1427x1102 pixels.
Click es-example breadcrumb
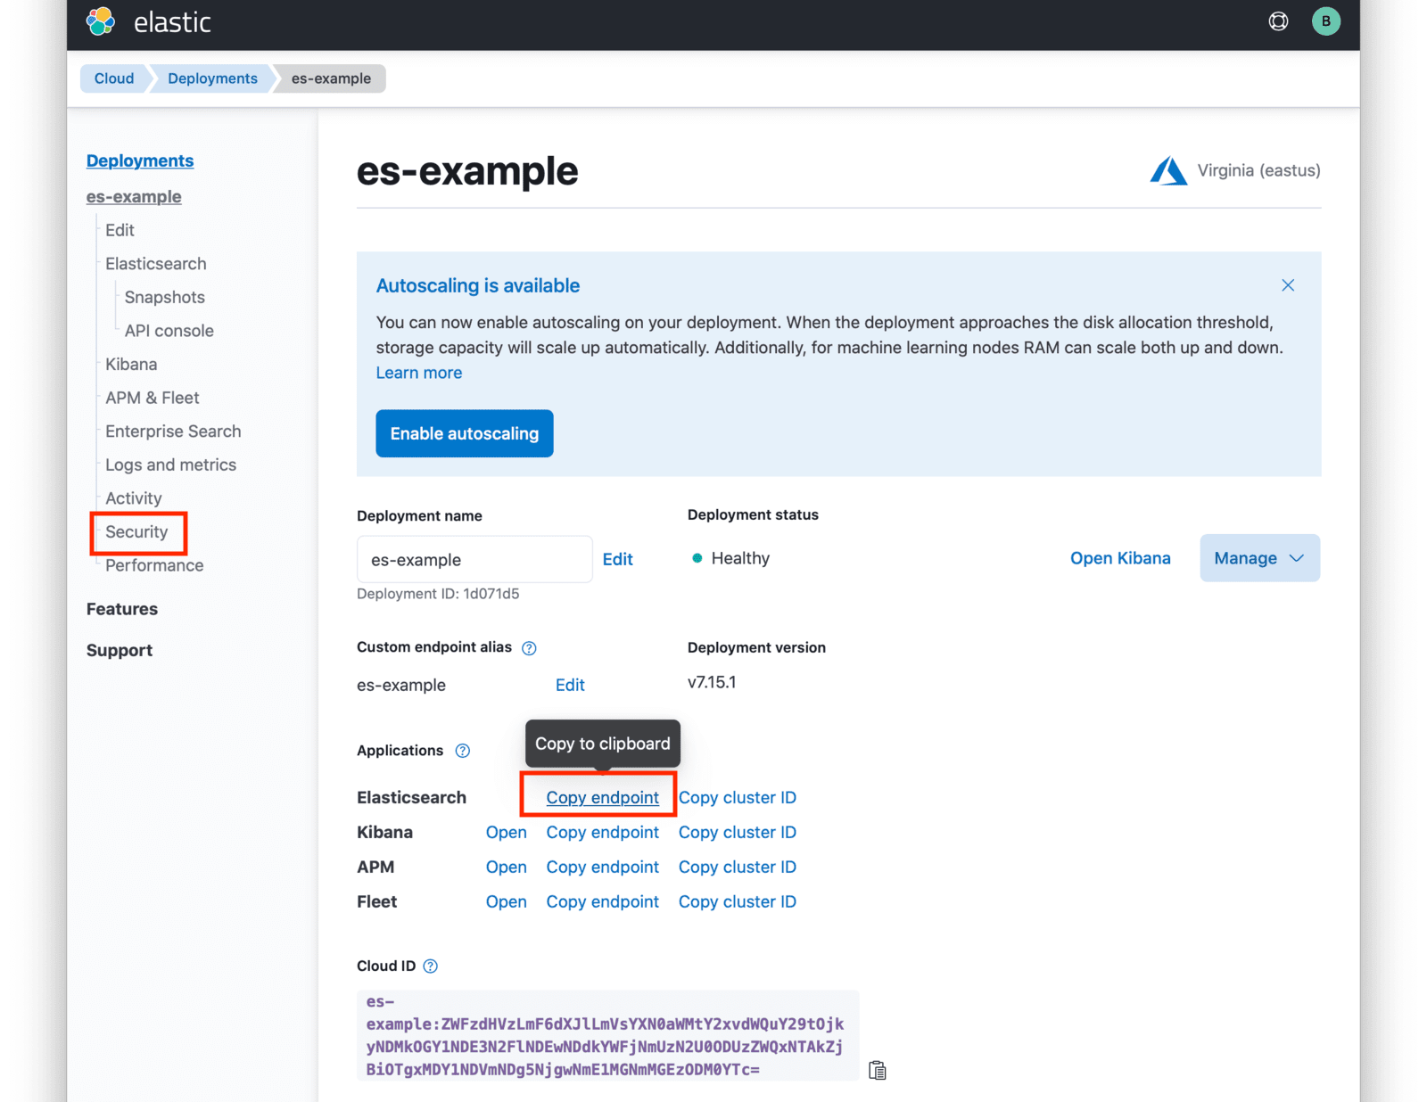coord(331,78)
